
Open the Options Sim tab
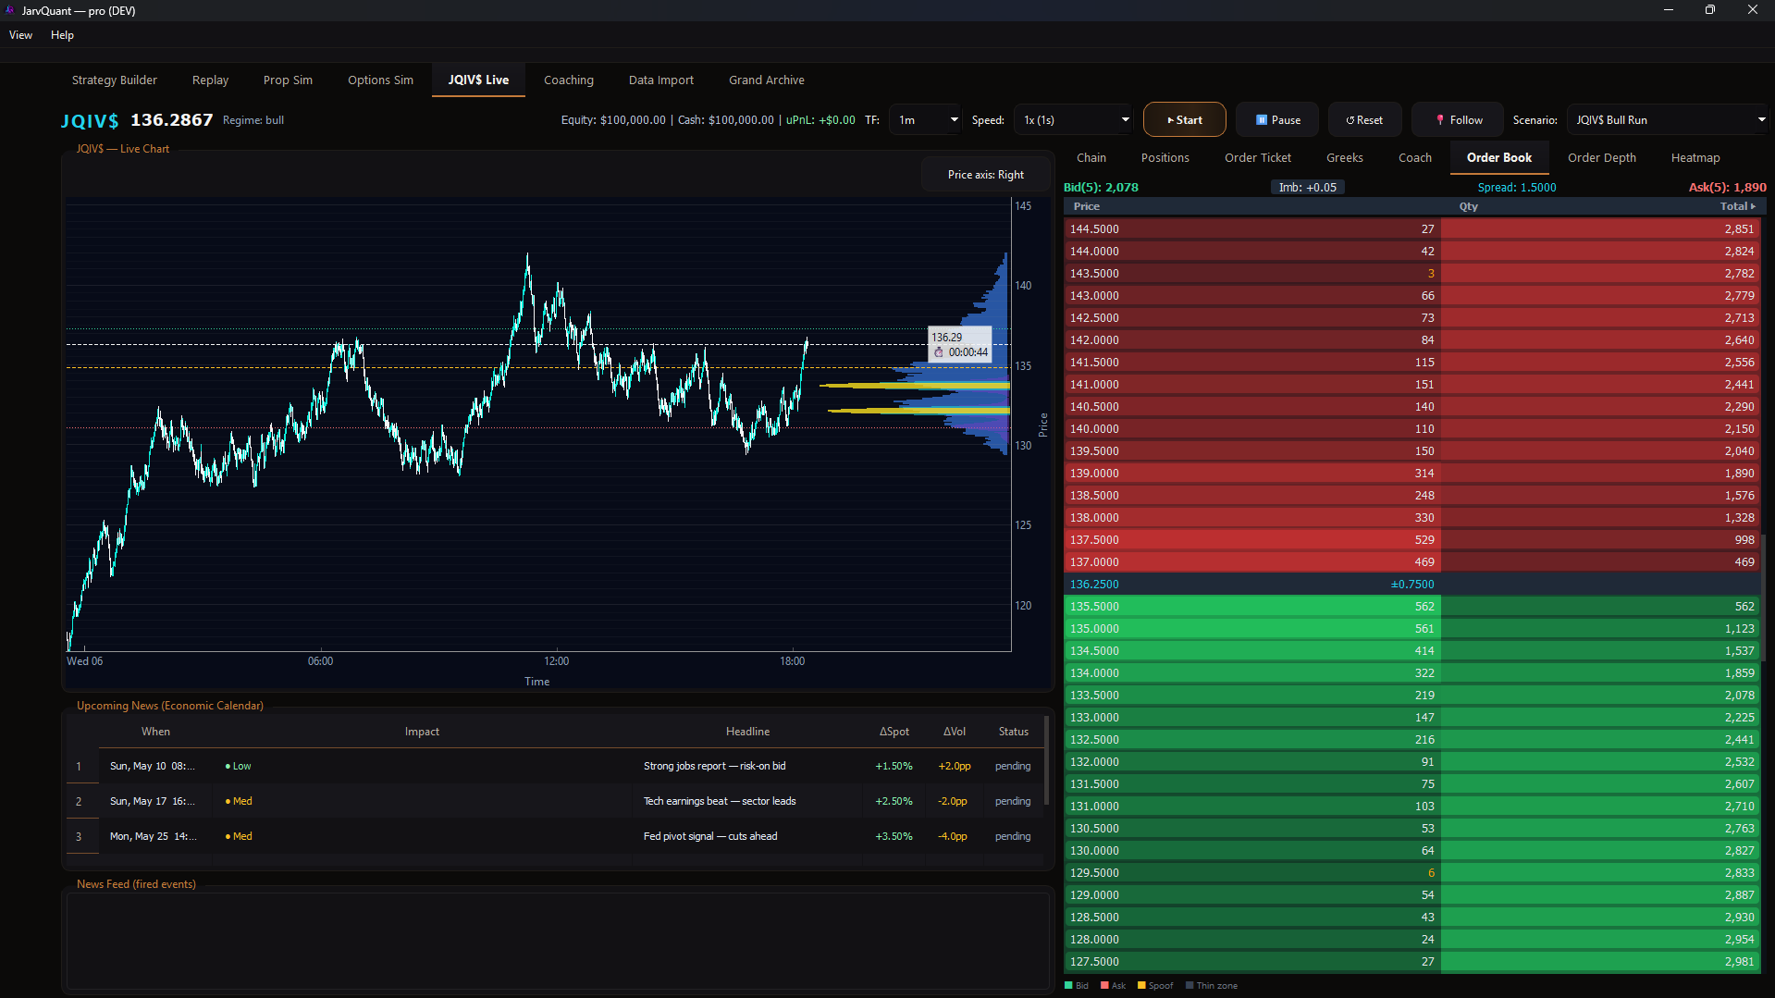tap(380, 80)
